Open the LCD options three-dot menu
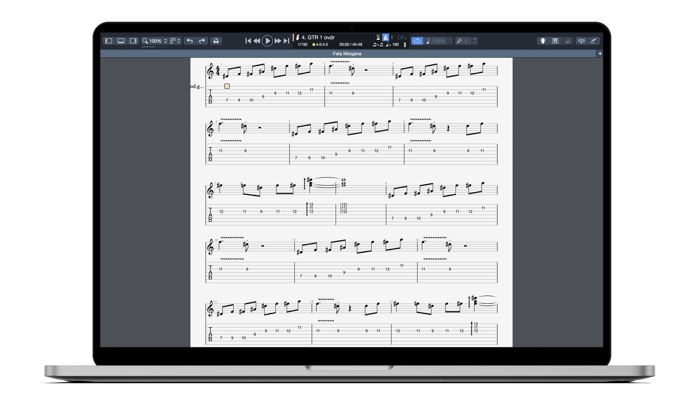The image size is (685, 407). pos(392,37)
